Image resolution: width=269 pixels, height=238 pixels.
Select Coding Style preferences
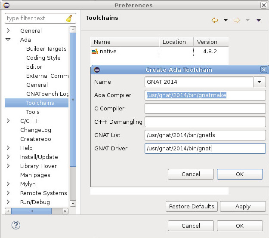click(x=43, y=58)
